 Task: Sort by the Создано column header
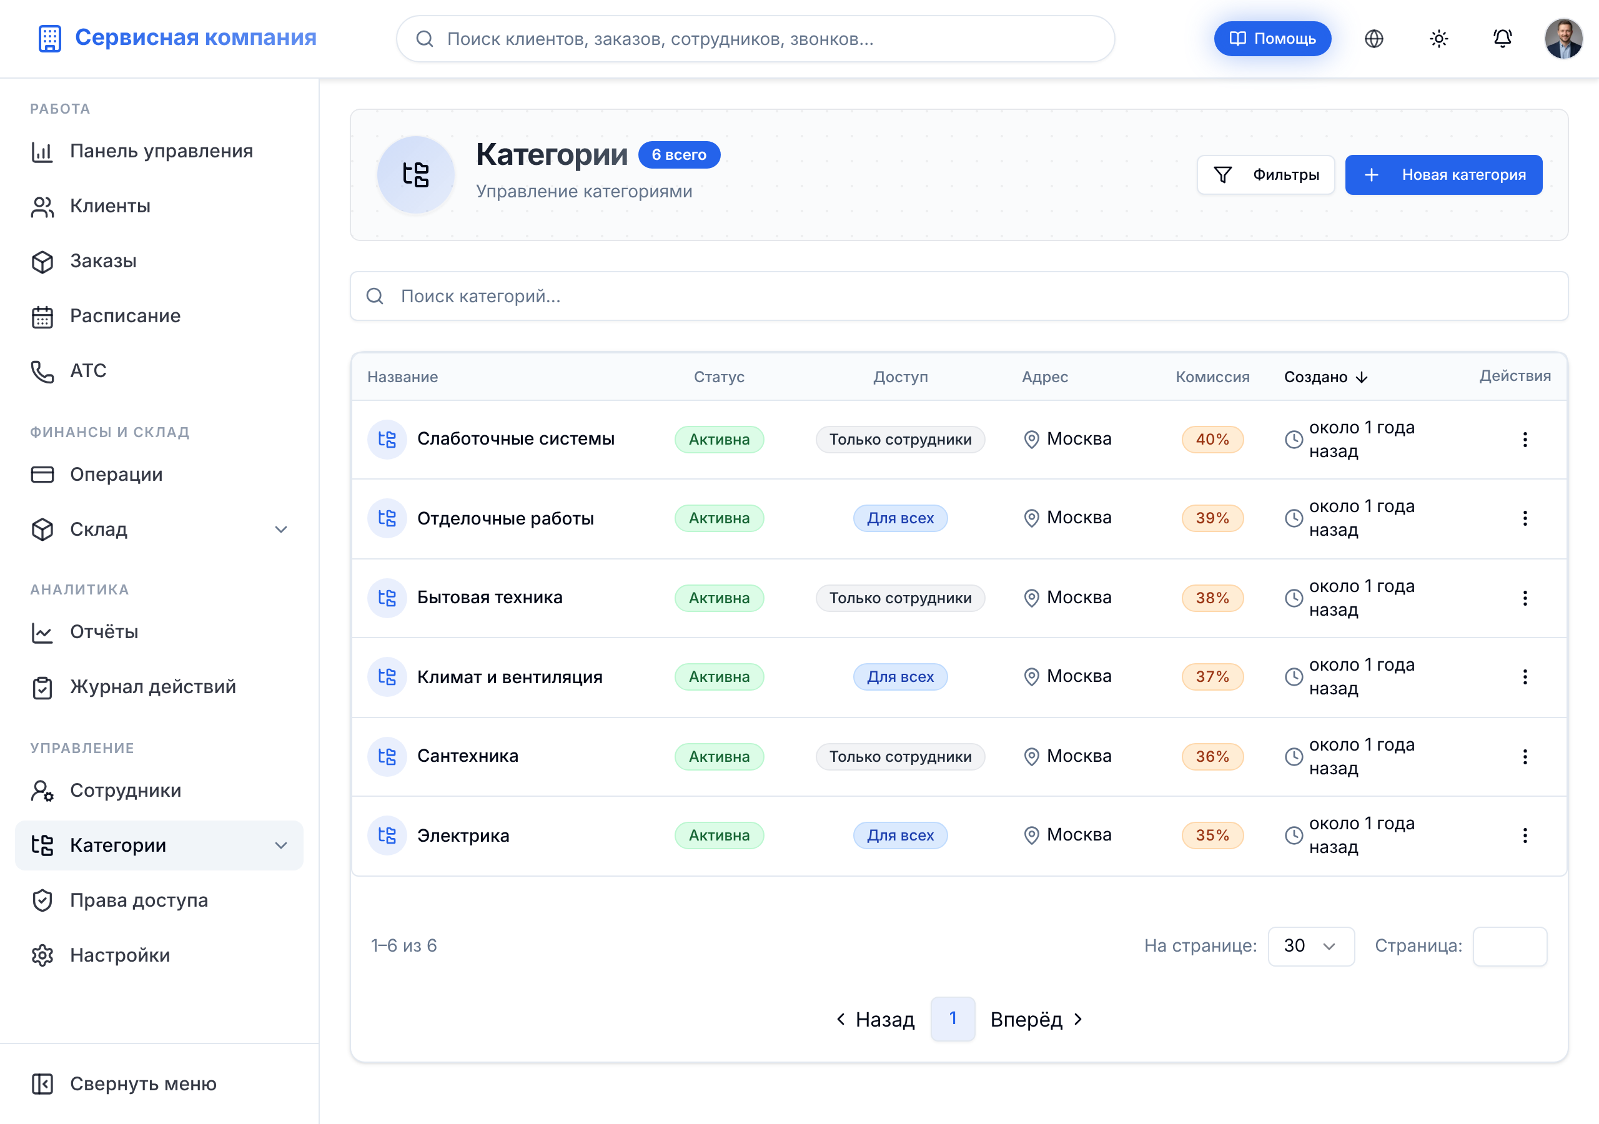1325,377
